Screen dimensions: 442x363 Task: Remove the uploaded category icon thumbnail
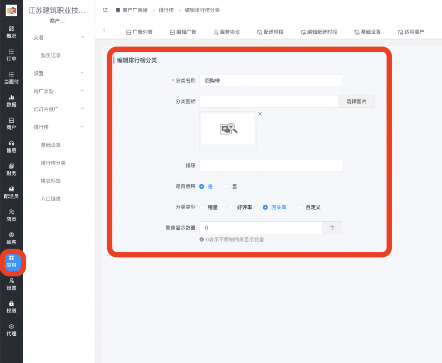(x=260, y=114)
